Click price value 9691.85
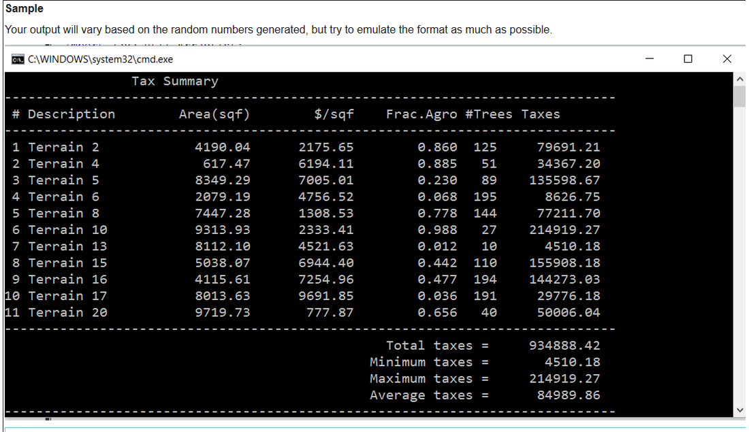Screen dimensions: 749x432 point(325,296)
